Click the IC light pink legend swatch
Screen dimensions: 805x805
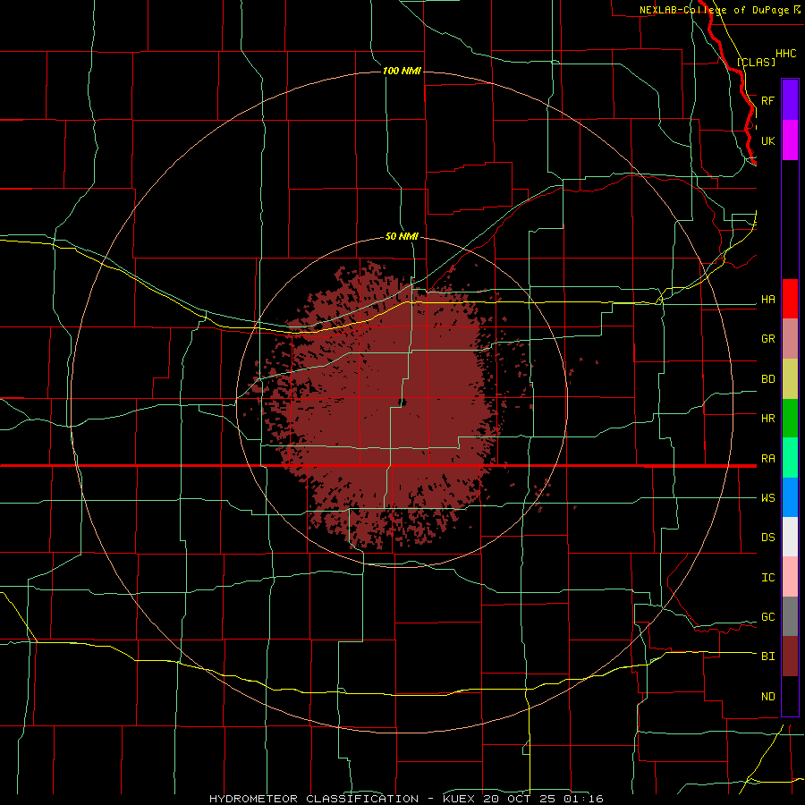point(790,577)
